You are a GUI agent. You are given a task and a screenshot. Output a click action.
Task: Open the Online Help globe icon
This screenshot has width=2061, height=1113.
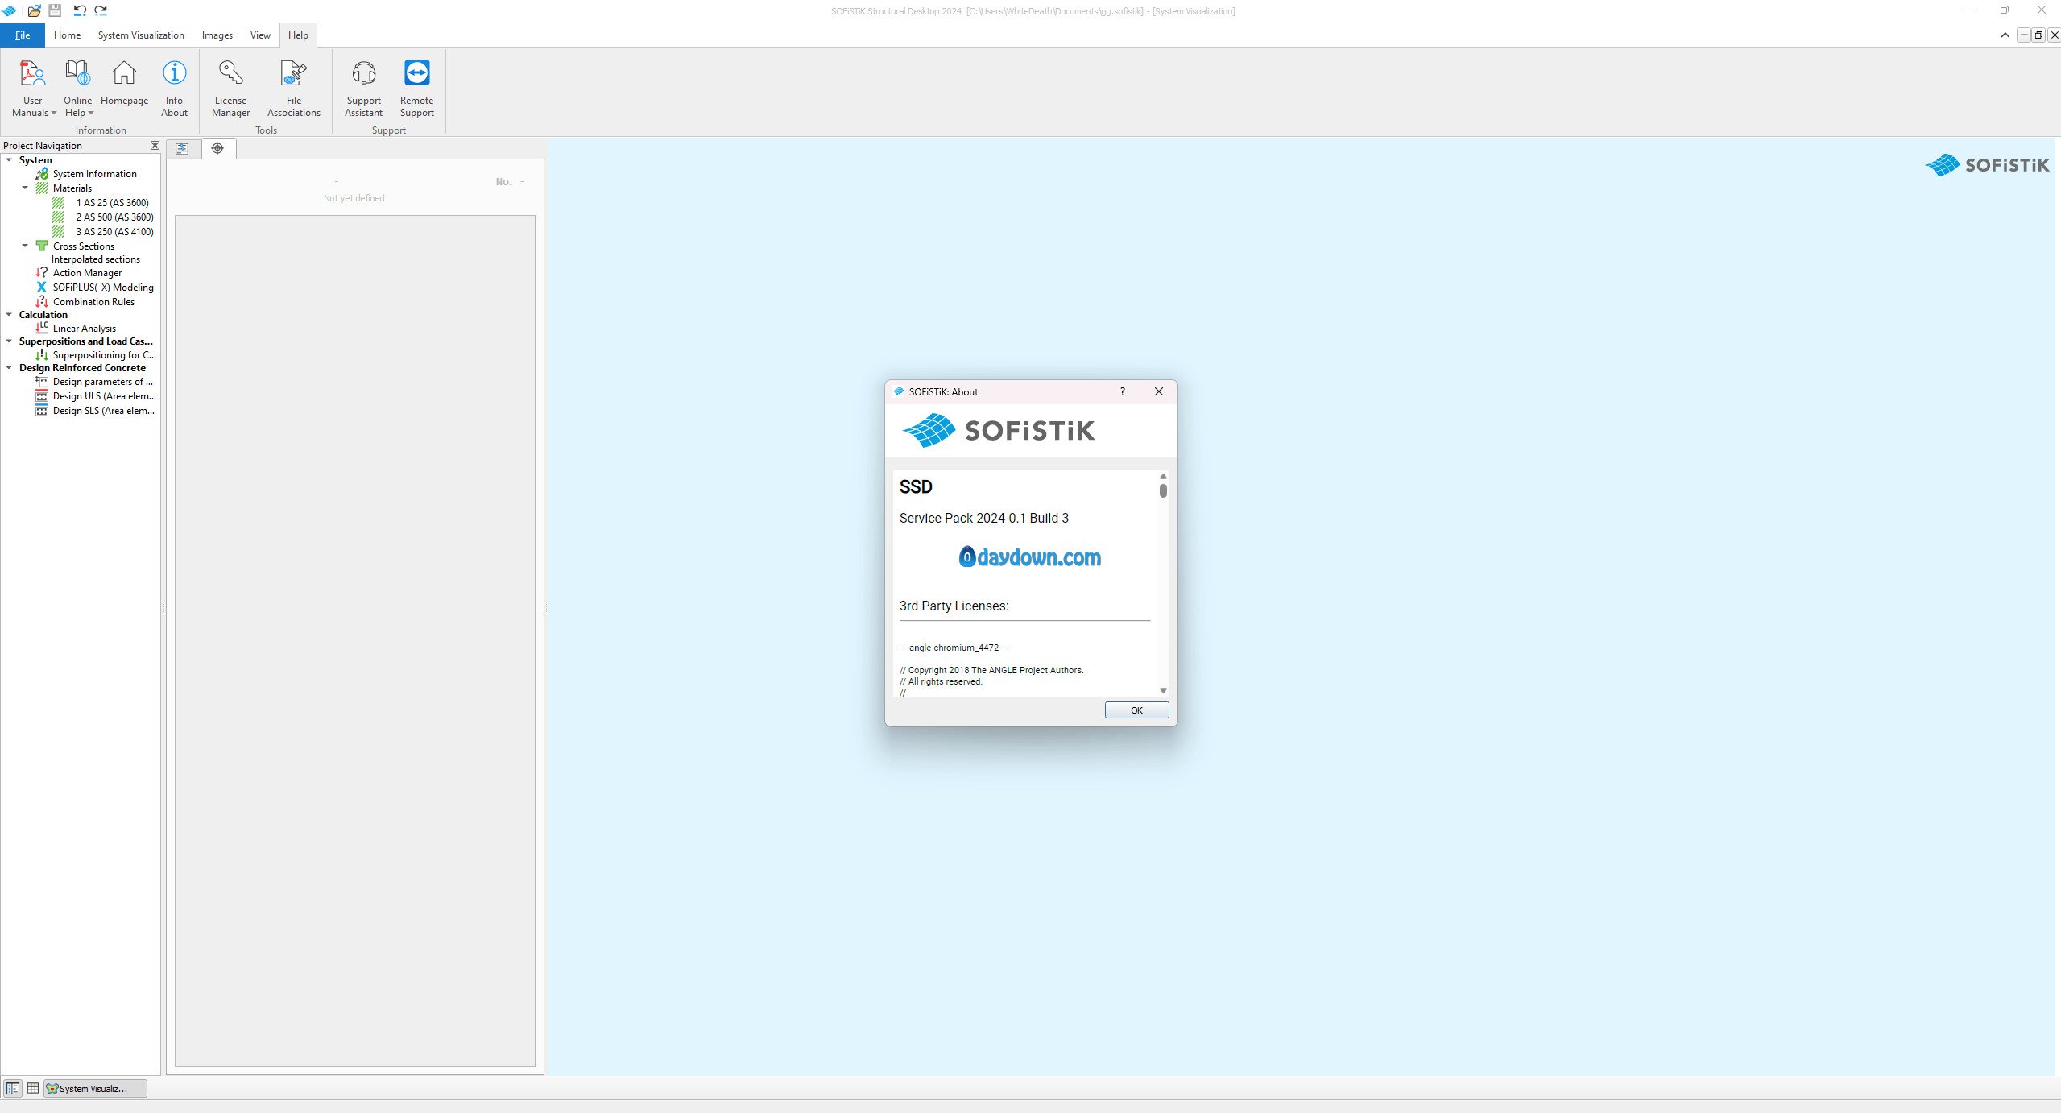tap(77, 73)
